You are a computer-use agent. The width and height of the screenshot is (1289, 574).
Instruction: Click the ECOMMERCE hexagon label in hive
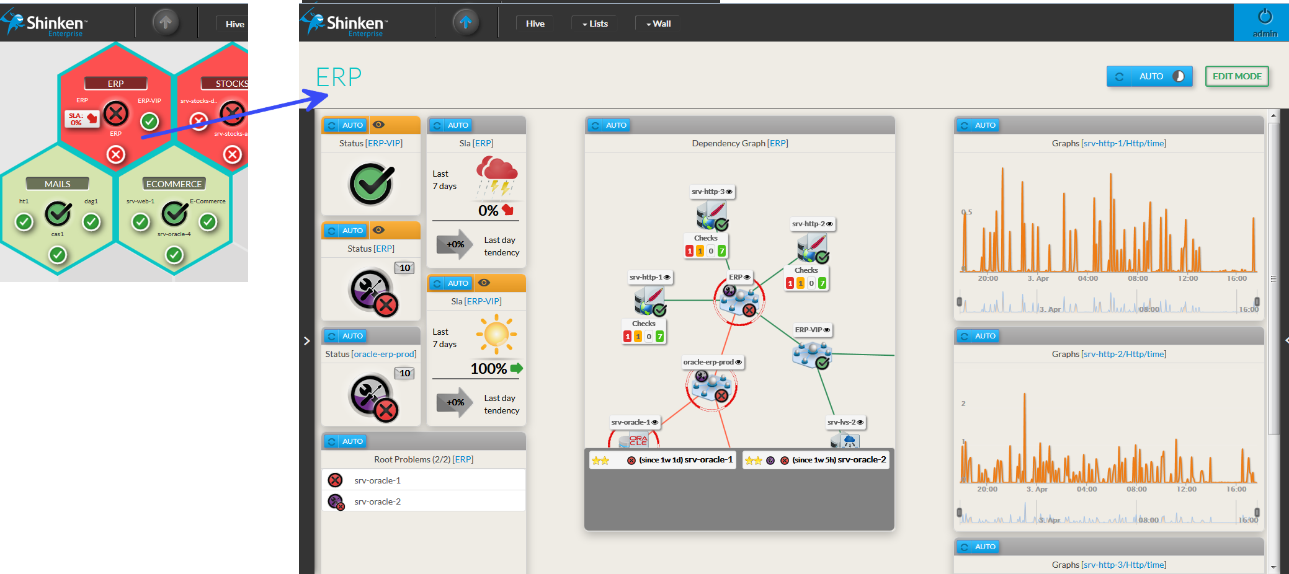click(x=174, y=184)
